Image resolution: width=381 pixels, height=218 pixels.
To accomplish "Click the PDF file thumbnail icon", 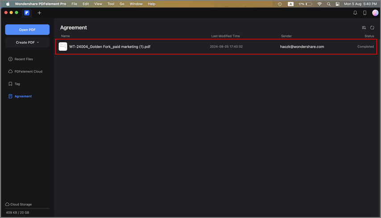I will tap(63, 47).
